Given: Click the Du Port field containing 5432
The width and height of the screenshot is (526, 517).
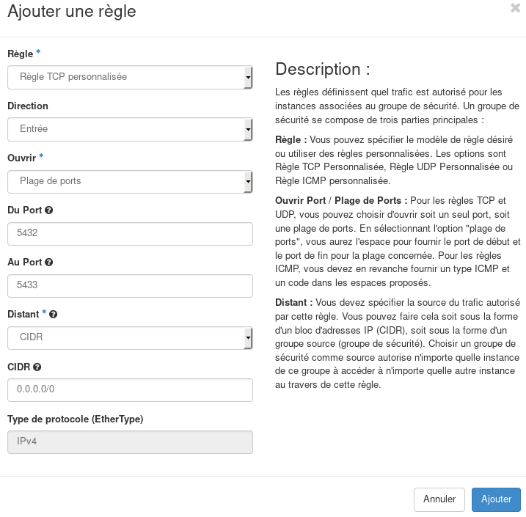Looking at the screenshot, I should click(130, 233).
